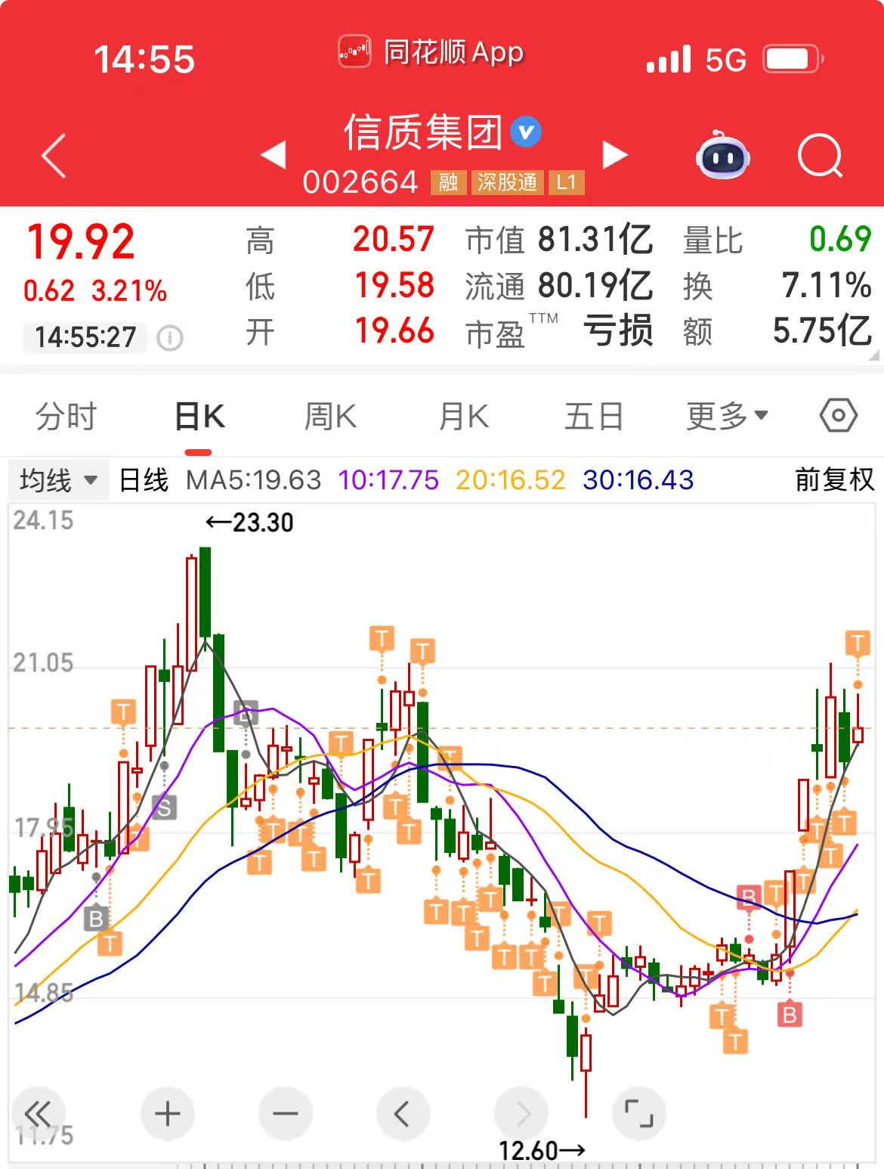The image size is (884, 1169).
Task: Tap the gray S marker on chart
Action: pos(164,808)
